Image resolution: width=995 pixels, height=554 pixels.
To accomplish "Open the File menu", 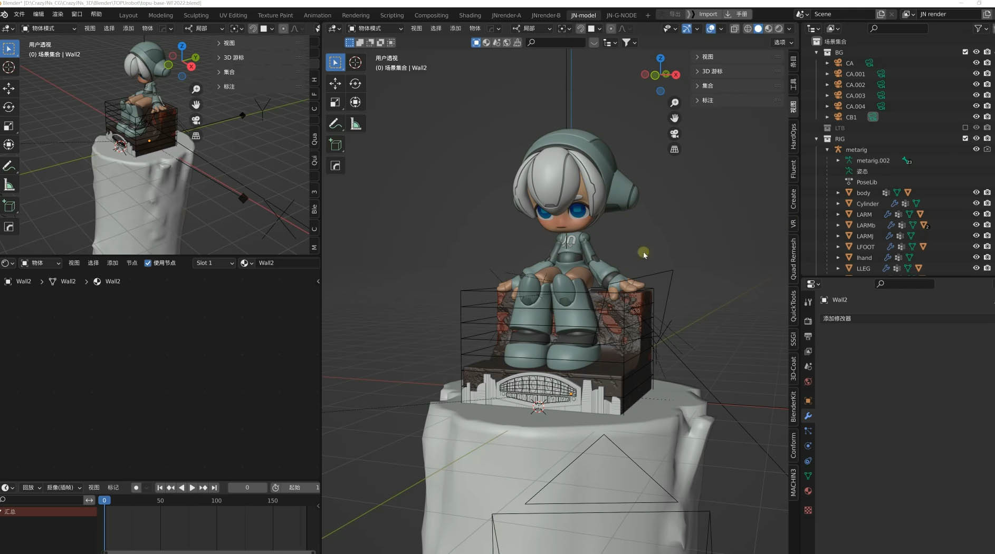I will point(19,14).
